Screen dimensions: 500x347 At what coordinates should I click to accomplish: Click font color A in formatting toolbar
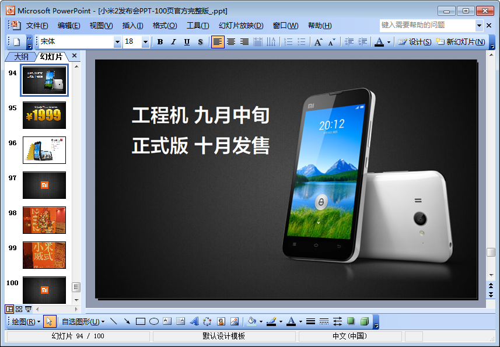379,42
